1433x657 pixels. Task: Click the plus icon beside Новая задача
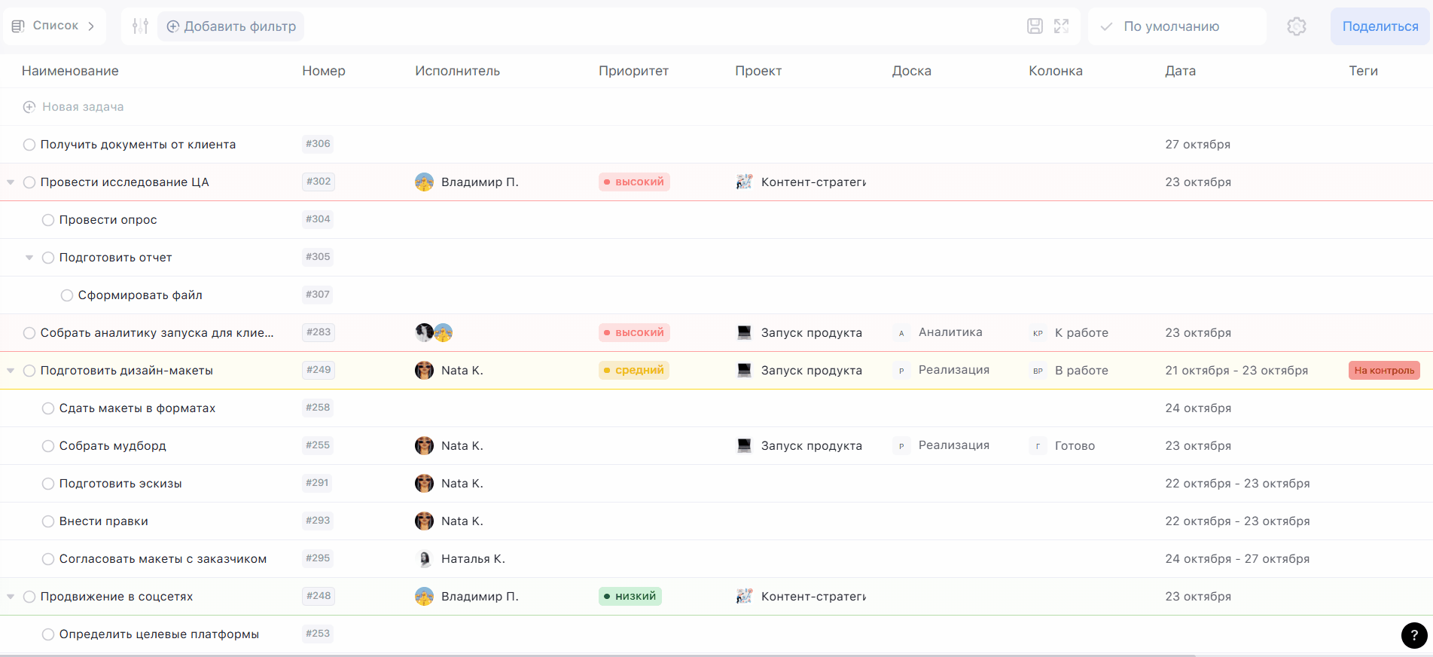tap(29, 107)
